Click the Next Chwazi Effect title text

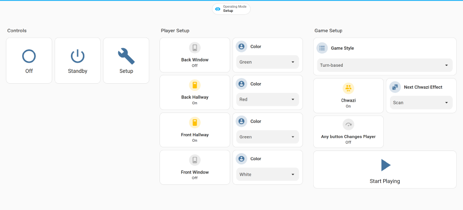click(423, 87)
